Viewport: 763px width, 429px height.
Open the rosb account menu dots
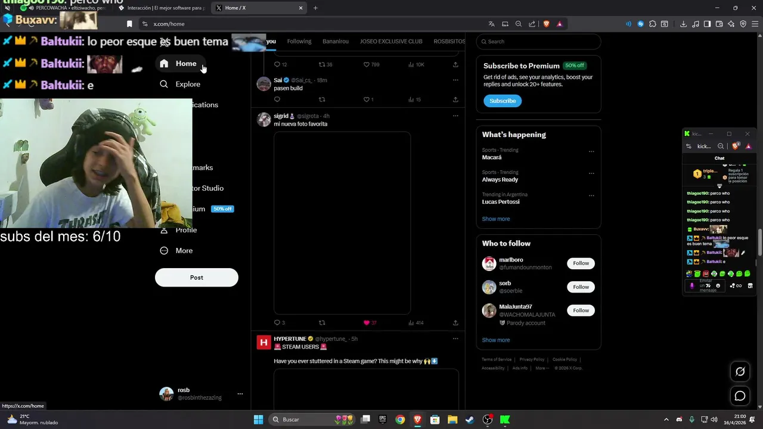(x=240, y=394)
